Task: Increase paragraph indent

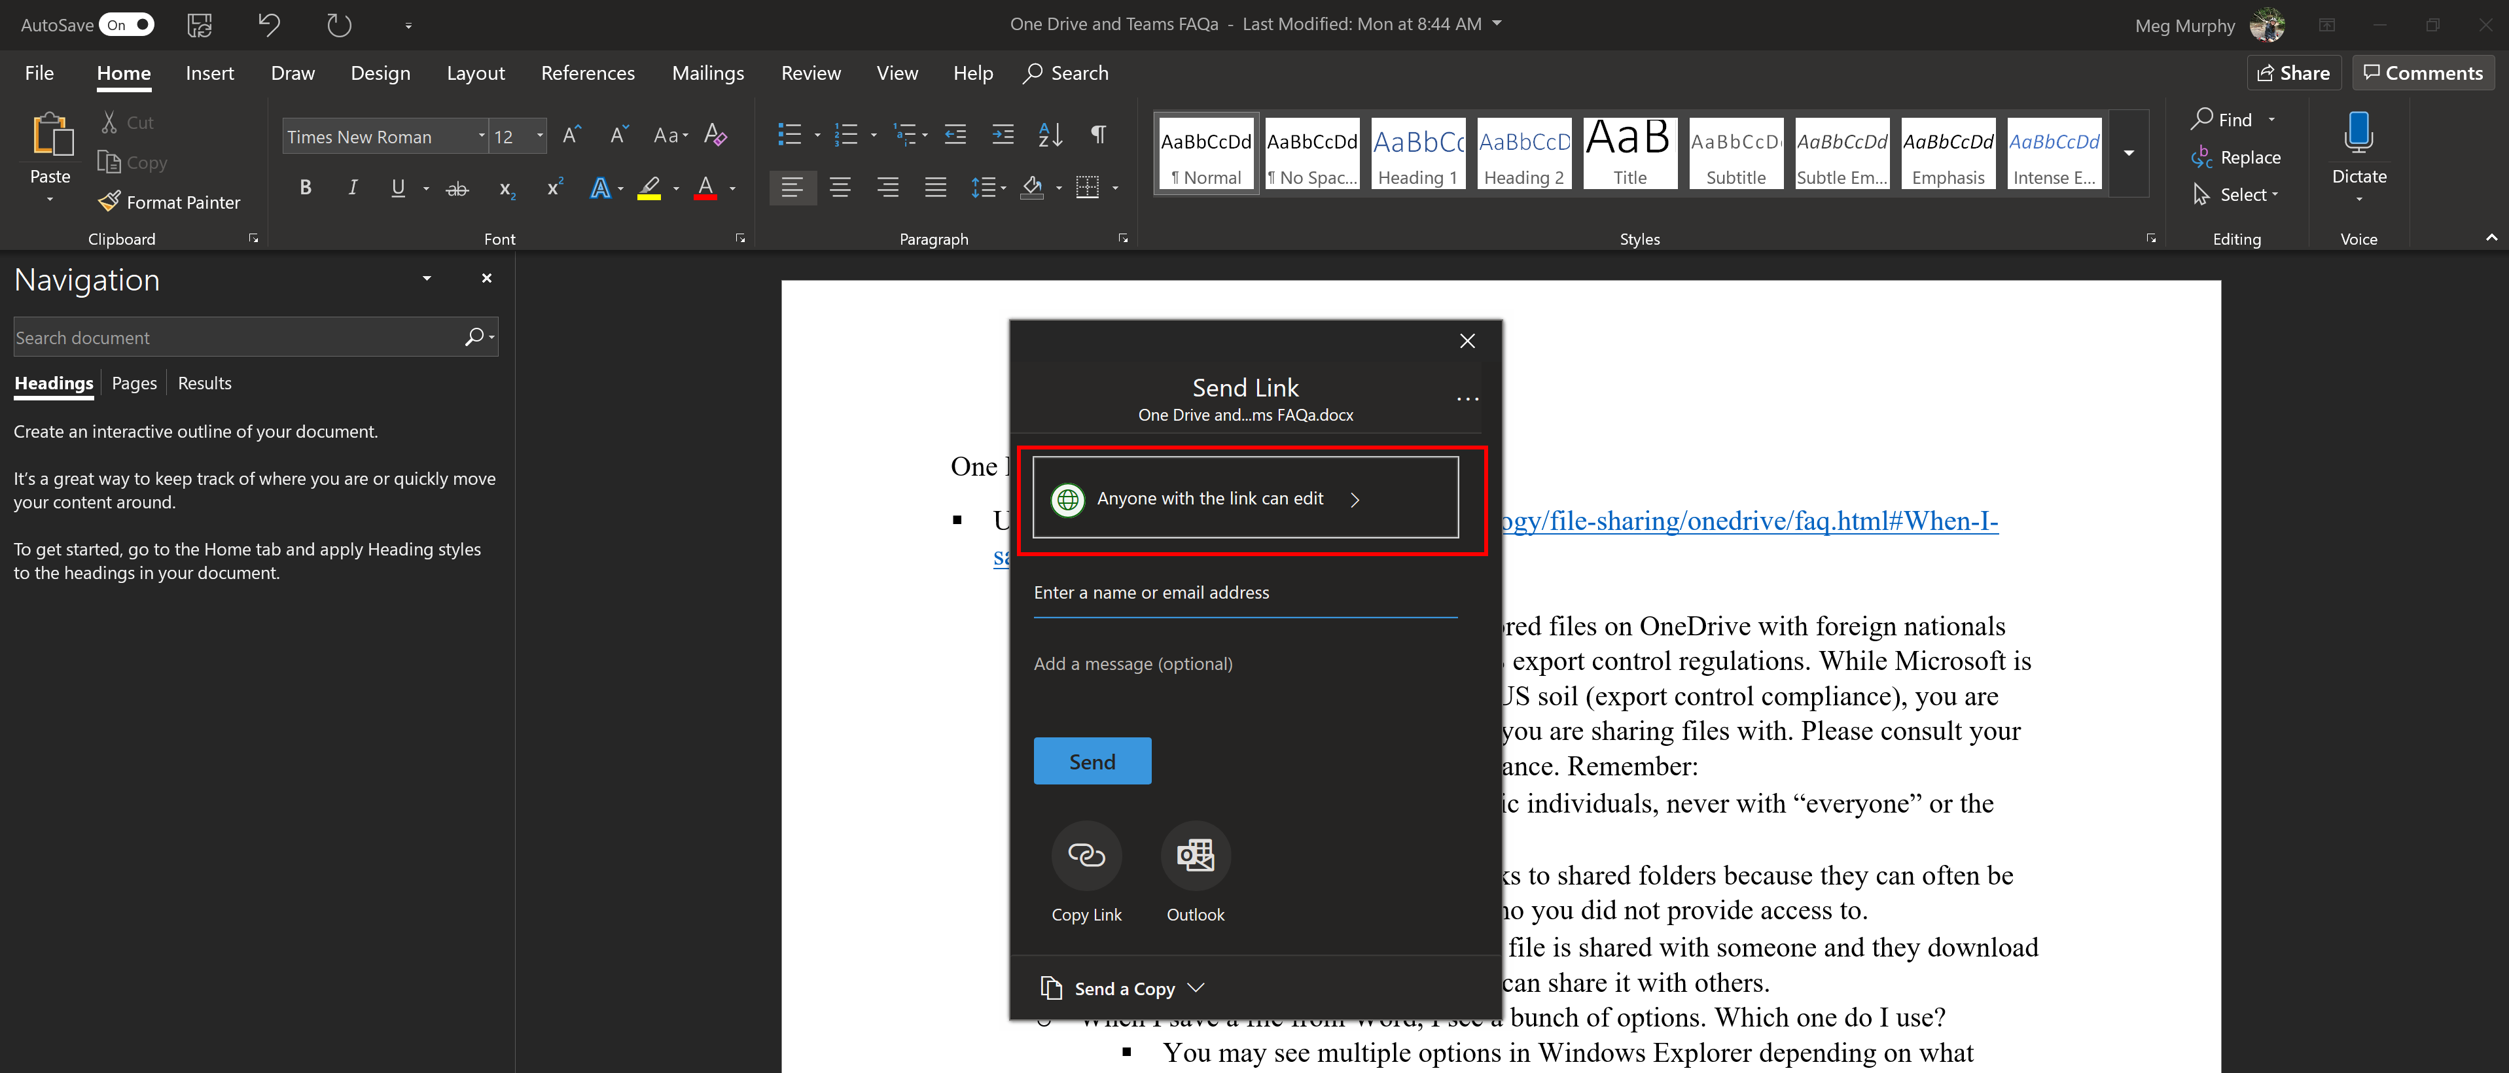Action: point(1003,135)
